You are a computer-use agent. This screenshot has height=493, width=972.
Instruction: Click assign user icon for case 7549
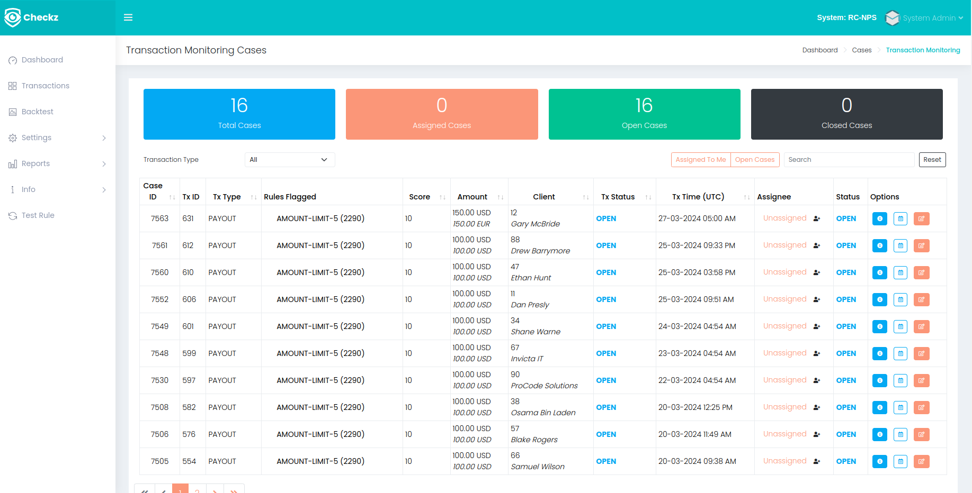point(817,326)
